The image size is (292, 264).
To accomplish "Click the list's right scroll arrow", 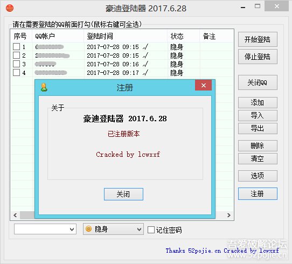I will [x=229, y=216].
